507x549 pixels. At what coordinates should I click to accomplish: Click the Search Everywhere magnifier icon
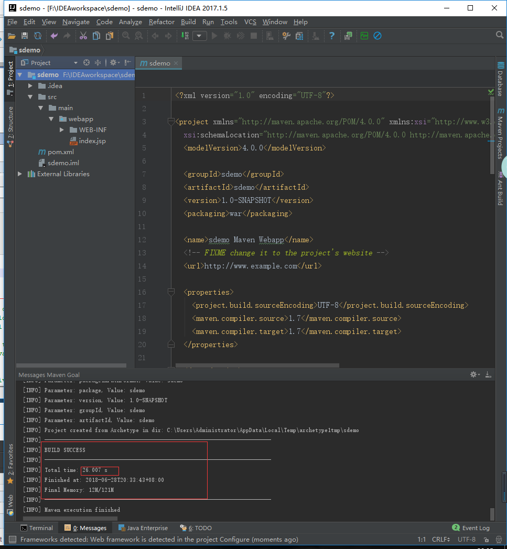pos(500,35)
